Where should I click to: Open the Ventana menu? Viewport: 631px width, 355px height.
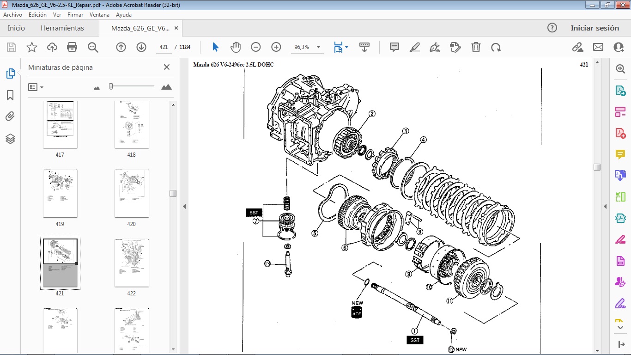click(x=99, y=15)
